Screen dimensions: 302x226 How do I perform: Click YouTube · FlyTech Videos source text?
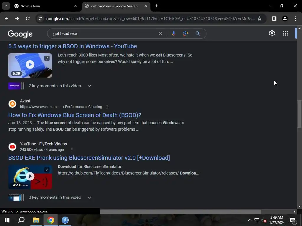pyautogui.click(x=44, y=144)
